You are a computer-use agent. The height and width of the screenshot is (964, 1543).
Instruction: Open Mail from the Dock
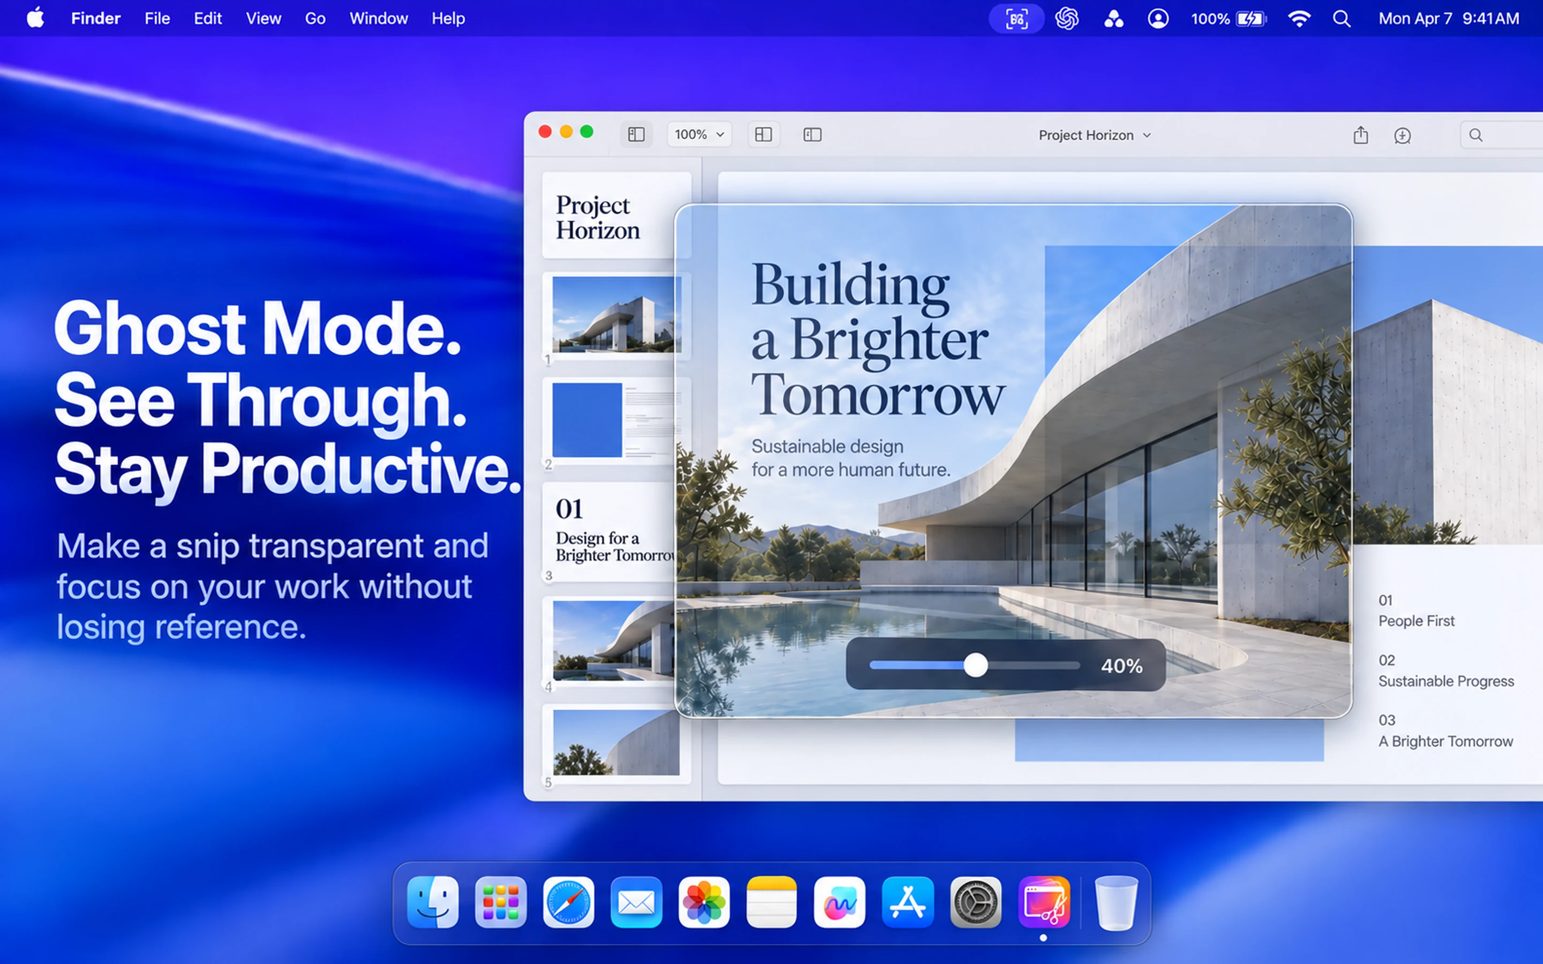[x=636, y=902]
